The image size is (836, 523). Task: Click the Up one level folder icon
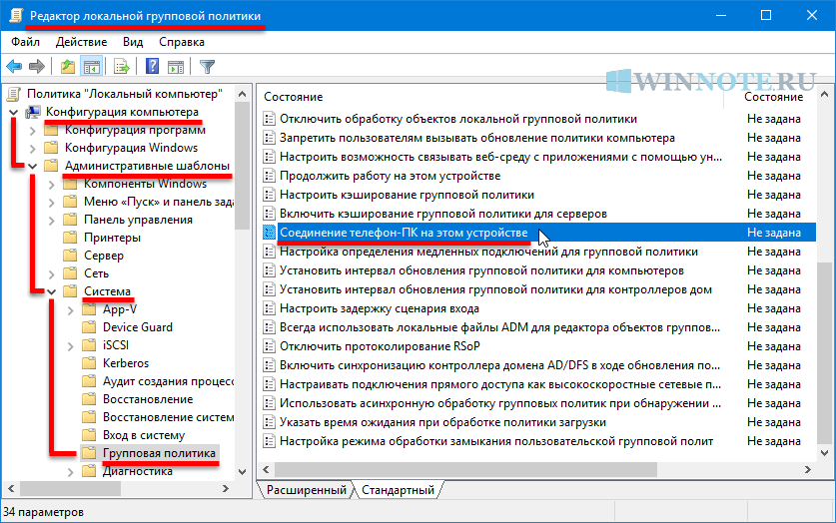[67, 67]
